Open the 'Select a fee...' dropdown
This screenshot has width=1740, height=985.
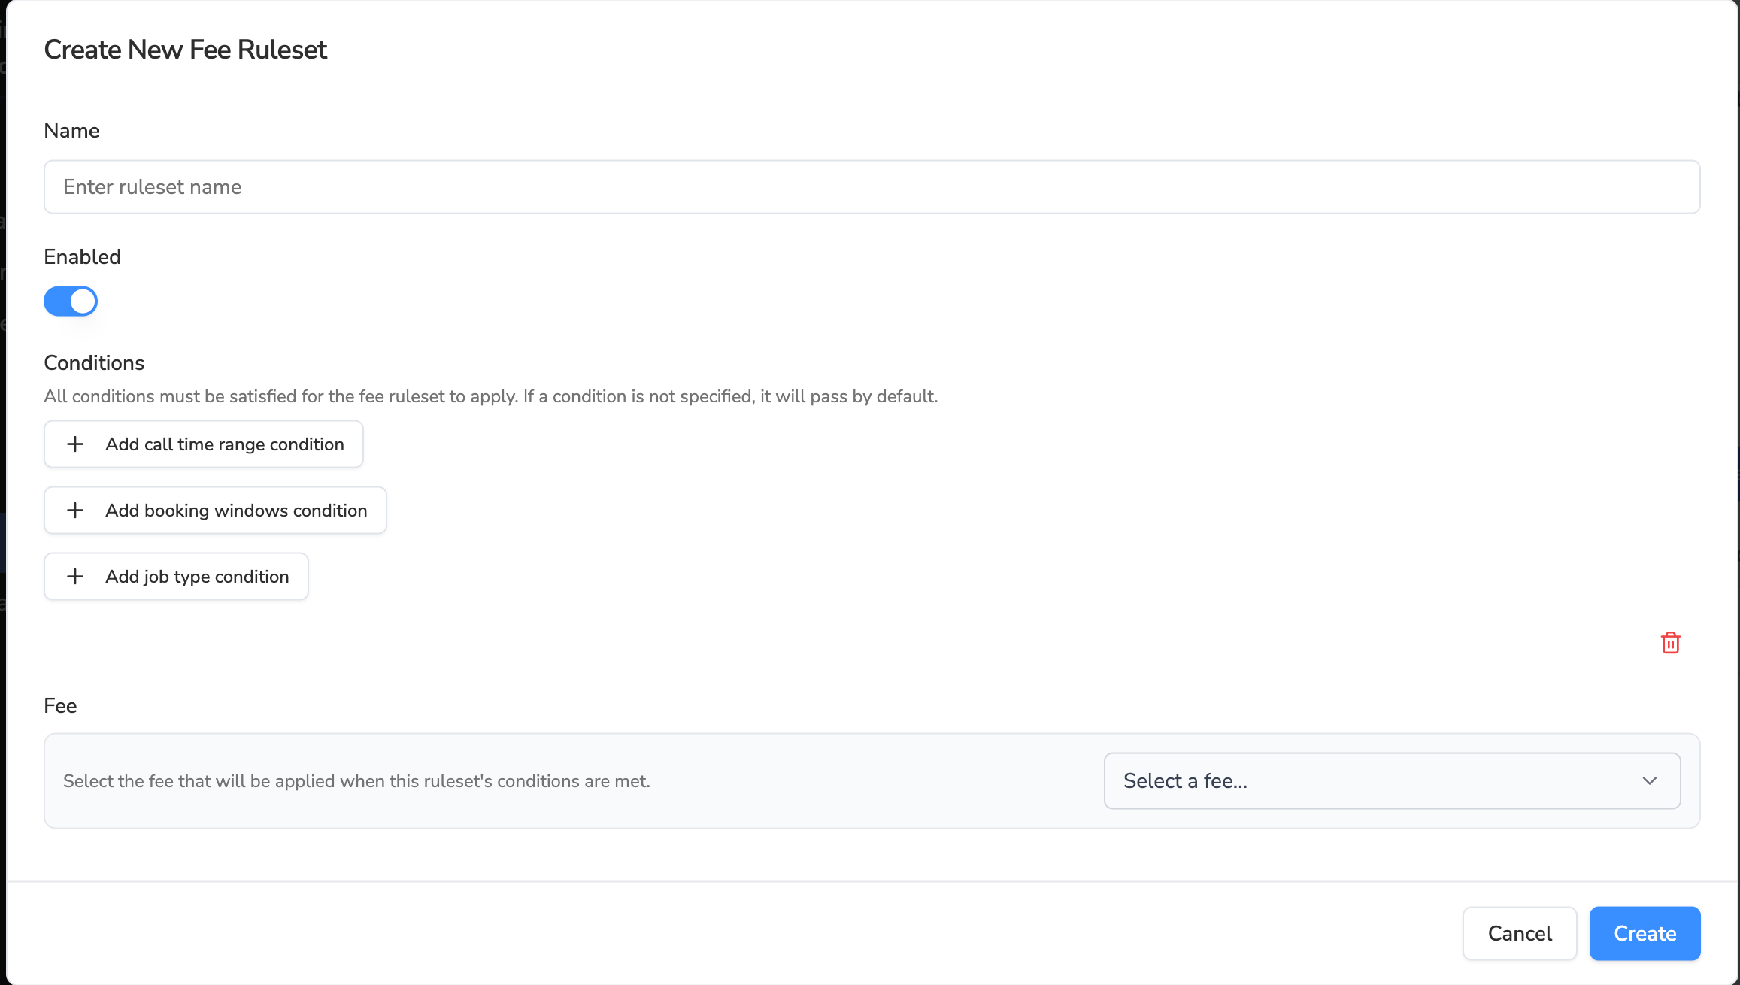(1391, 781)
